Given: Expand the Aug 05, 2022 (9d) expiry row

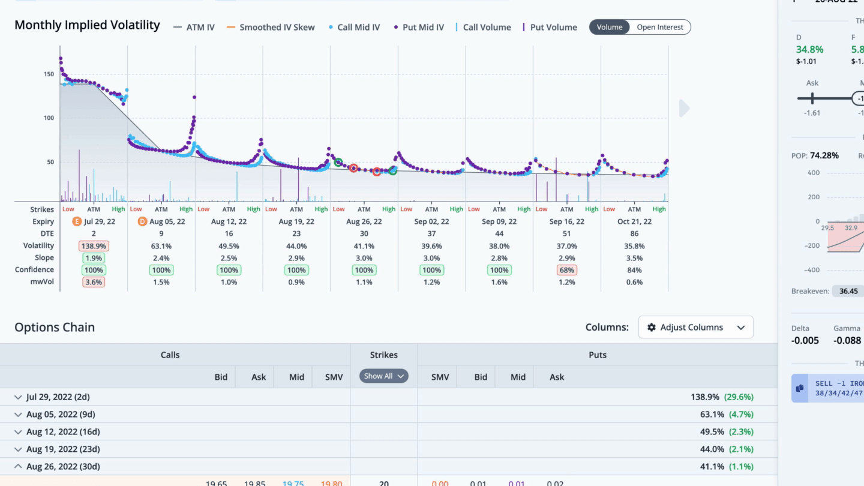Looking at the screenshot, I should click(x=18, y=415).
